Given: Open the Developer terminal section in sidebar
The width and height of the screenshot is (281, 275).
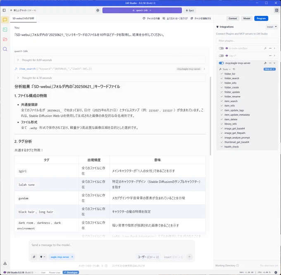Looking at the screenshot, I should (x=5, y=30).
